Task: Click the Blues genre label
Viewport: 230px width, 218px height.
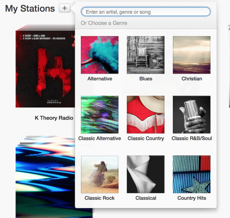Action: point(146,79)
